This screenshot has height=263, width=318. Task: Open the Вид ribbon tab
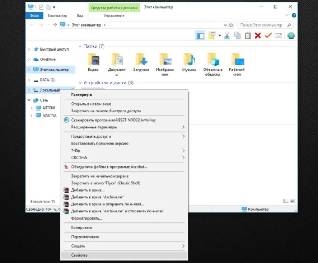click(79, 16)
